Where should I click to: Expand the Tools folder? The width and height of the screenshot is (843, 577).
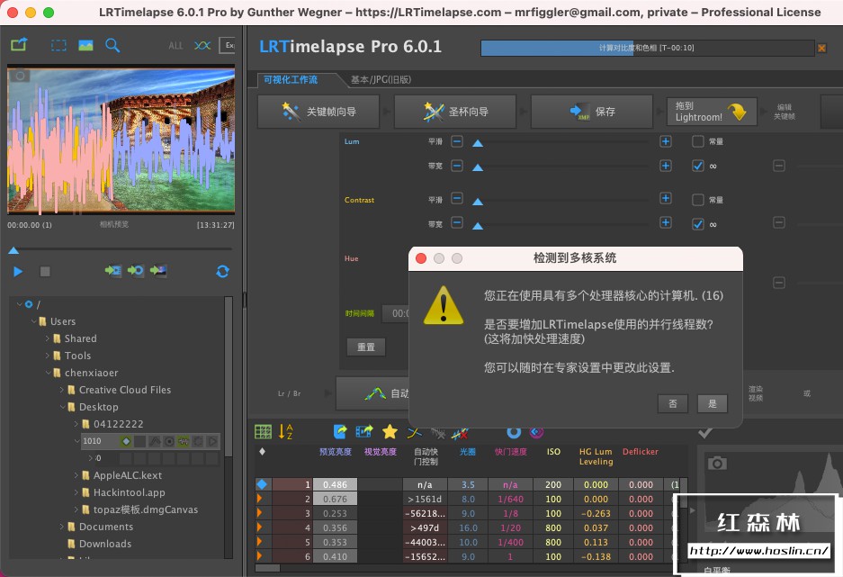[x=48, y=356]
